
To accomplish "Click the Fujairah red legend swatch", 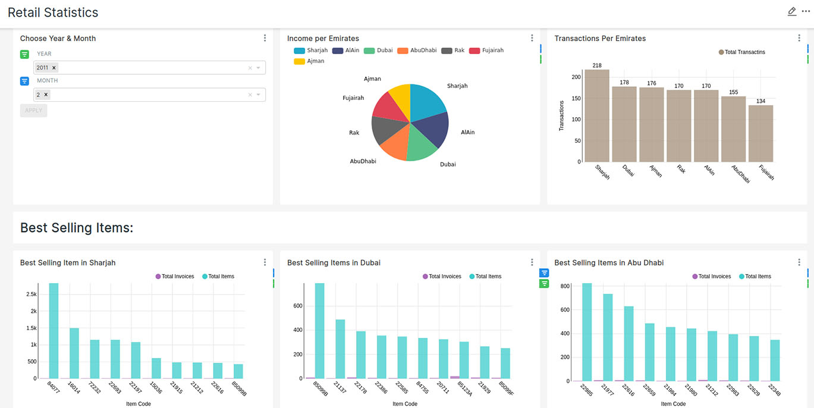I will [474, 51].
